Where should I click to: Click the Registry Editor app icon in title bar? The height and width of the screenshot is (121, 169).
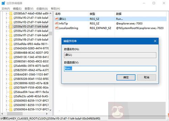click(3, 3)
